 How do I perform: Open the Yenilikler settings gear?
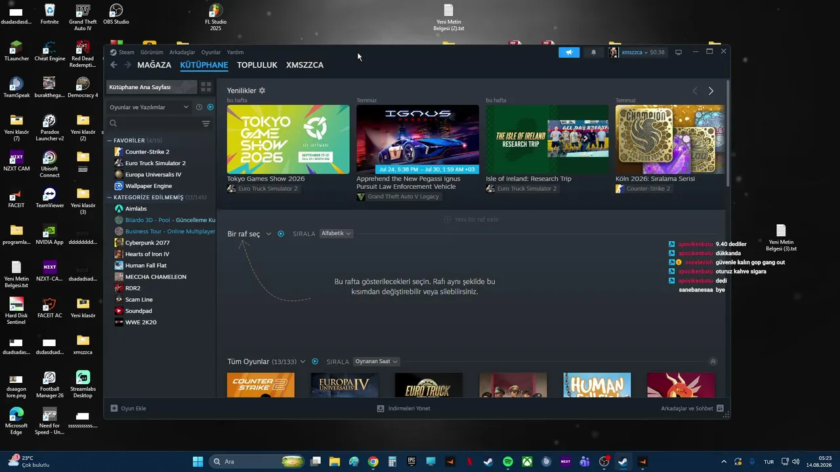click(262, 90)
